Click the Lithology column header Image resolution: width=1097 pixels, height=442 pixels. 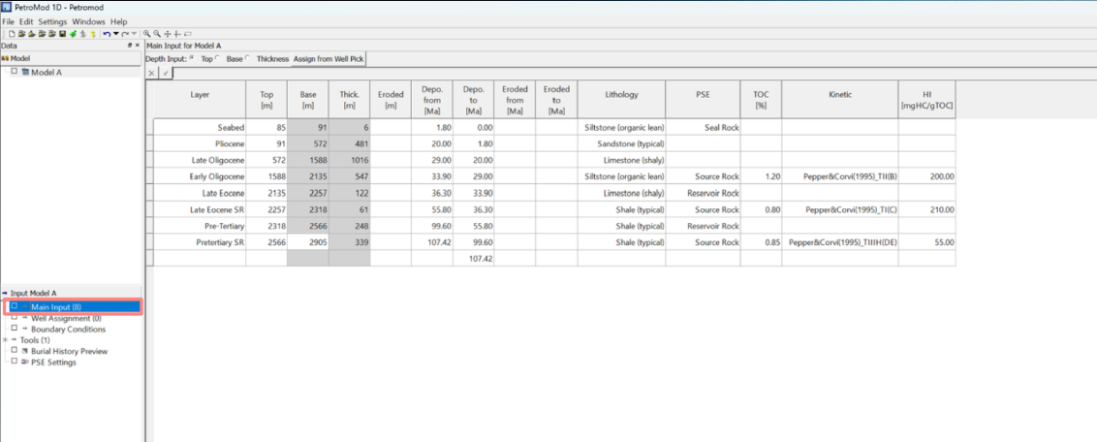point(622,99)
